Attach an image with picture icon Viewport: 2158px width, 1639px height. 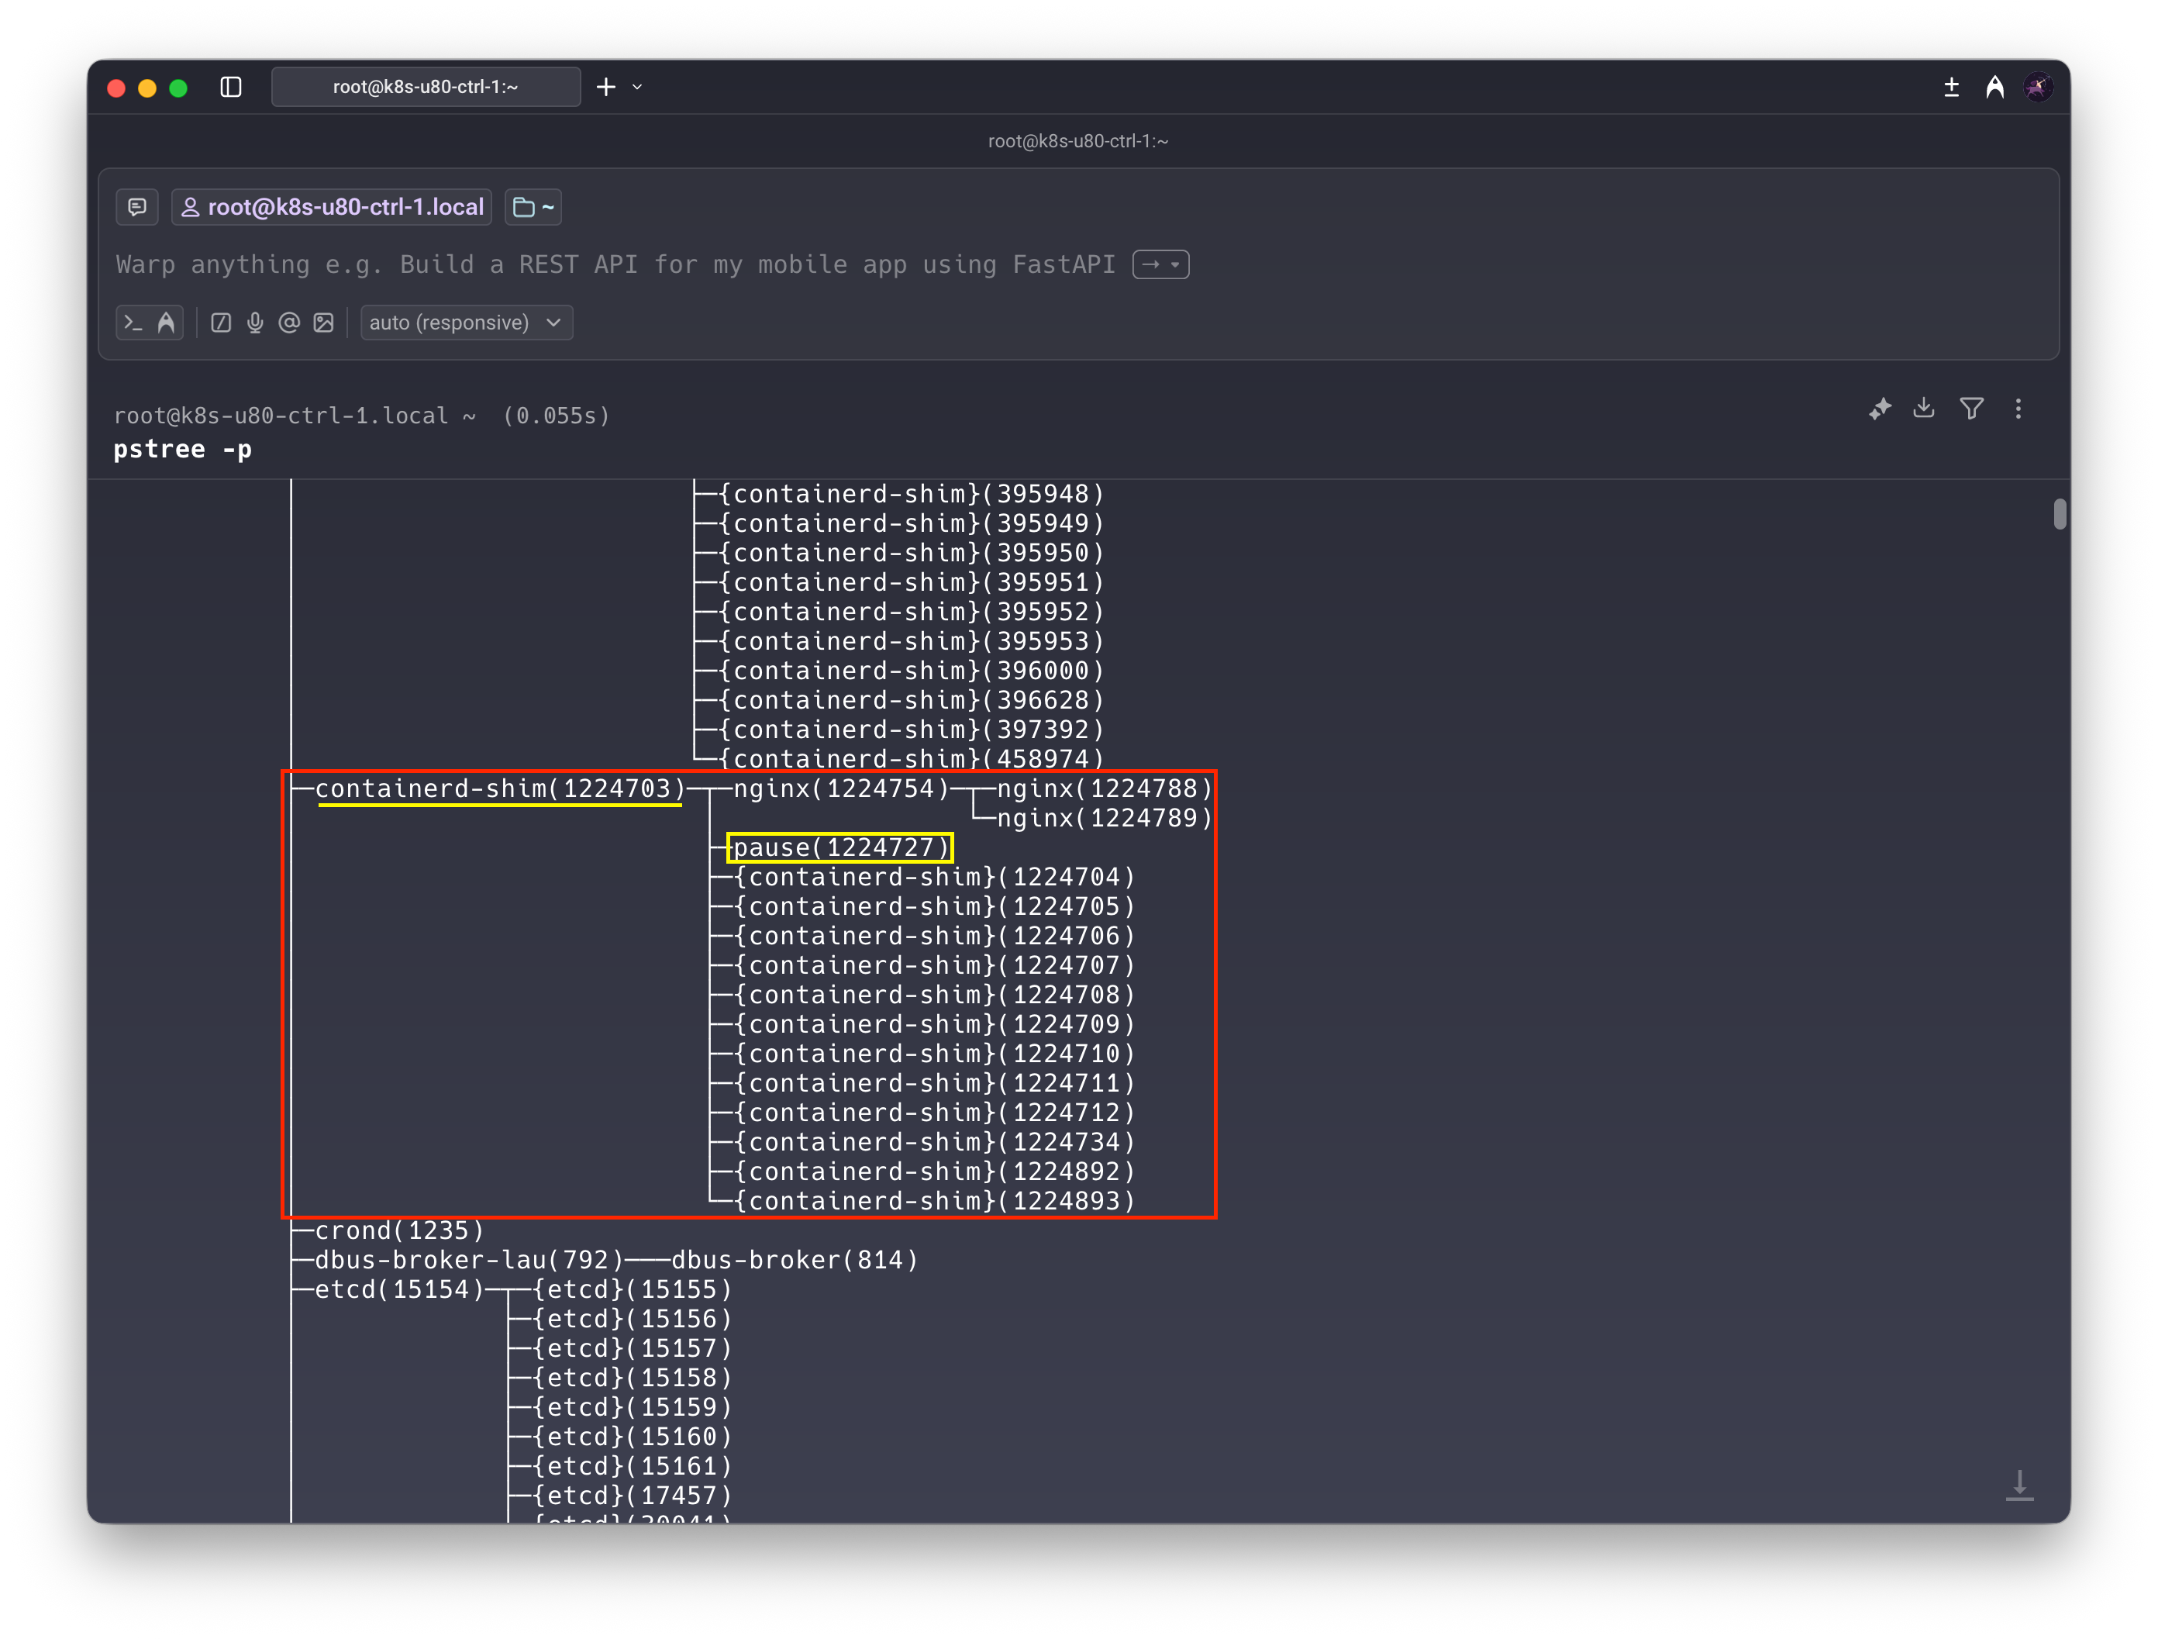[324, 323]
